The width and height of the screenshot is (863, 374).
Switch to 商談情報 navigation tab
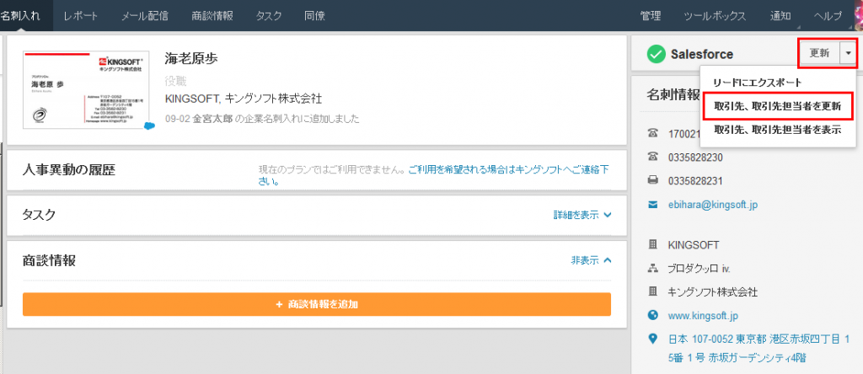pyautogui.click(x=212, y=16)
